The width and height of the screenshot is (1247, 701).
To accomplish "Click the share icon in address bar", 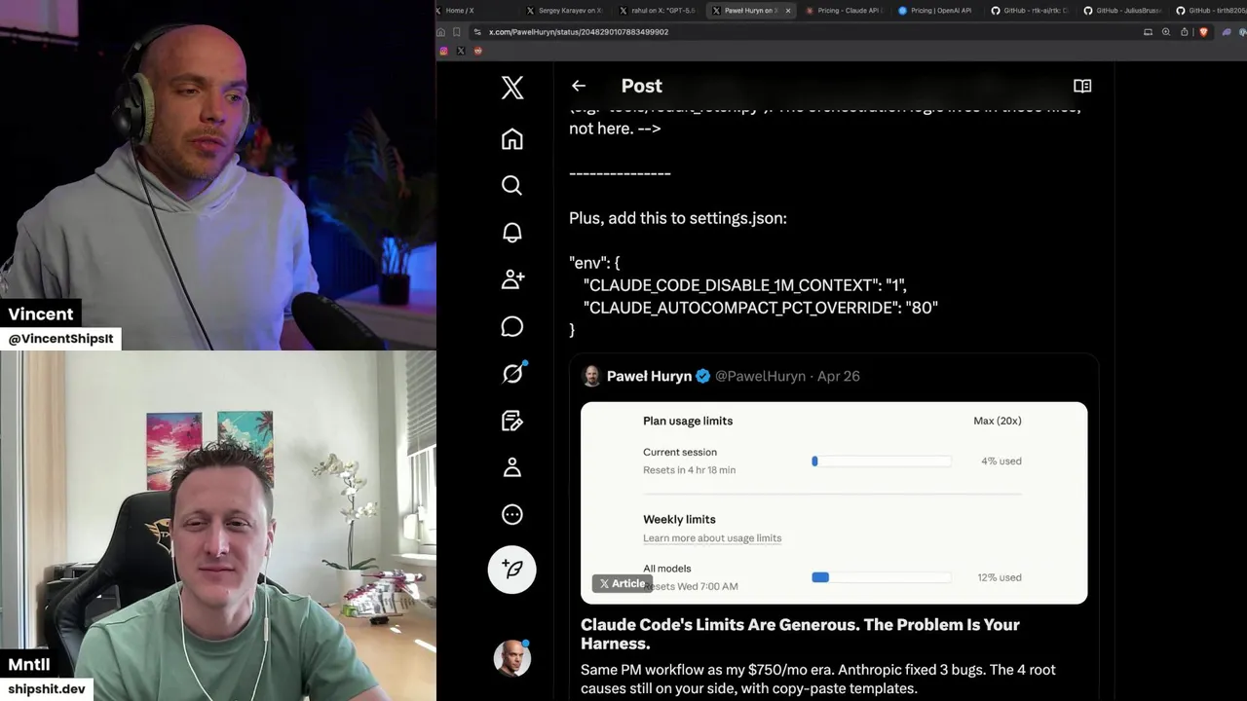I will click(1184, 32).
